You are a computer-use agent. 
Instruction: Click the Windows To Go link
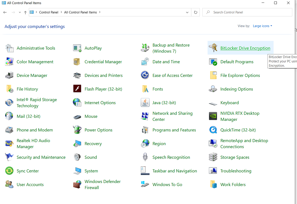click(167, 185)
